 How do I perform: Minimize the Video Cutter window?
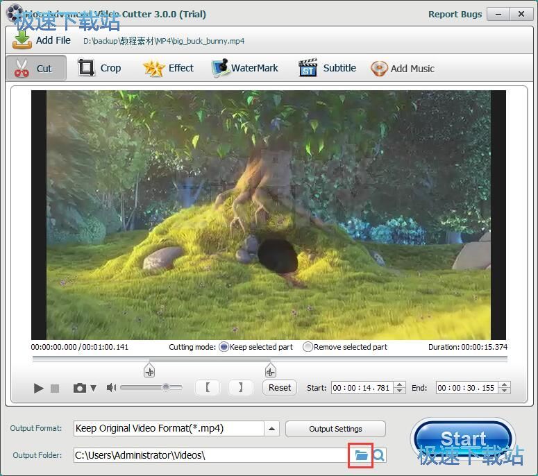pyautogui.click(x=498, y=15)
